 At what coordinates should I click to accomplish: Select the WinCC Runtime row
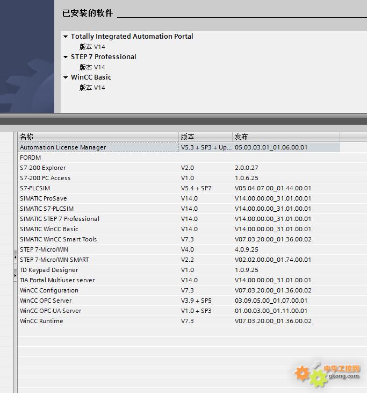coord(179,321)
